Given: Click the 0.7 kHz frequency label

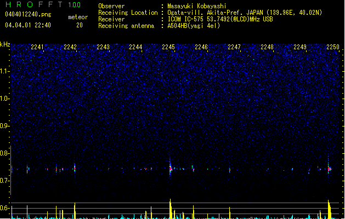Looking at the screenshot, I should coord(4,181).
